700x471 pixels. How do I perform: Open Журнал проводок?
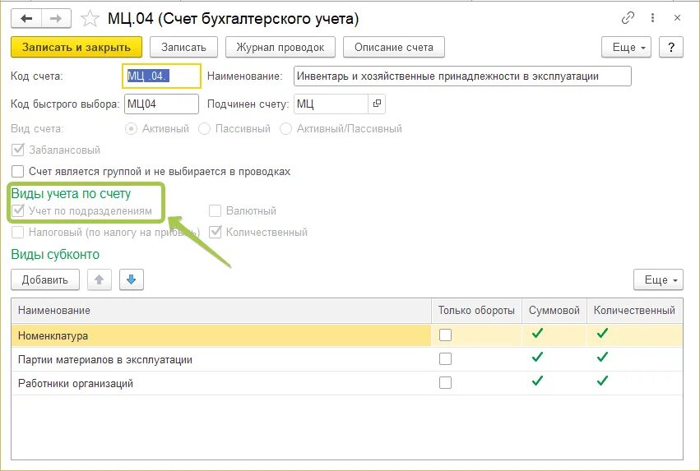click(280, 48)
